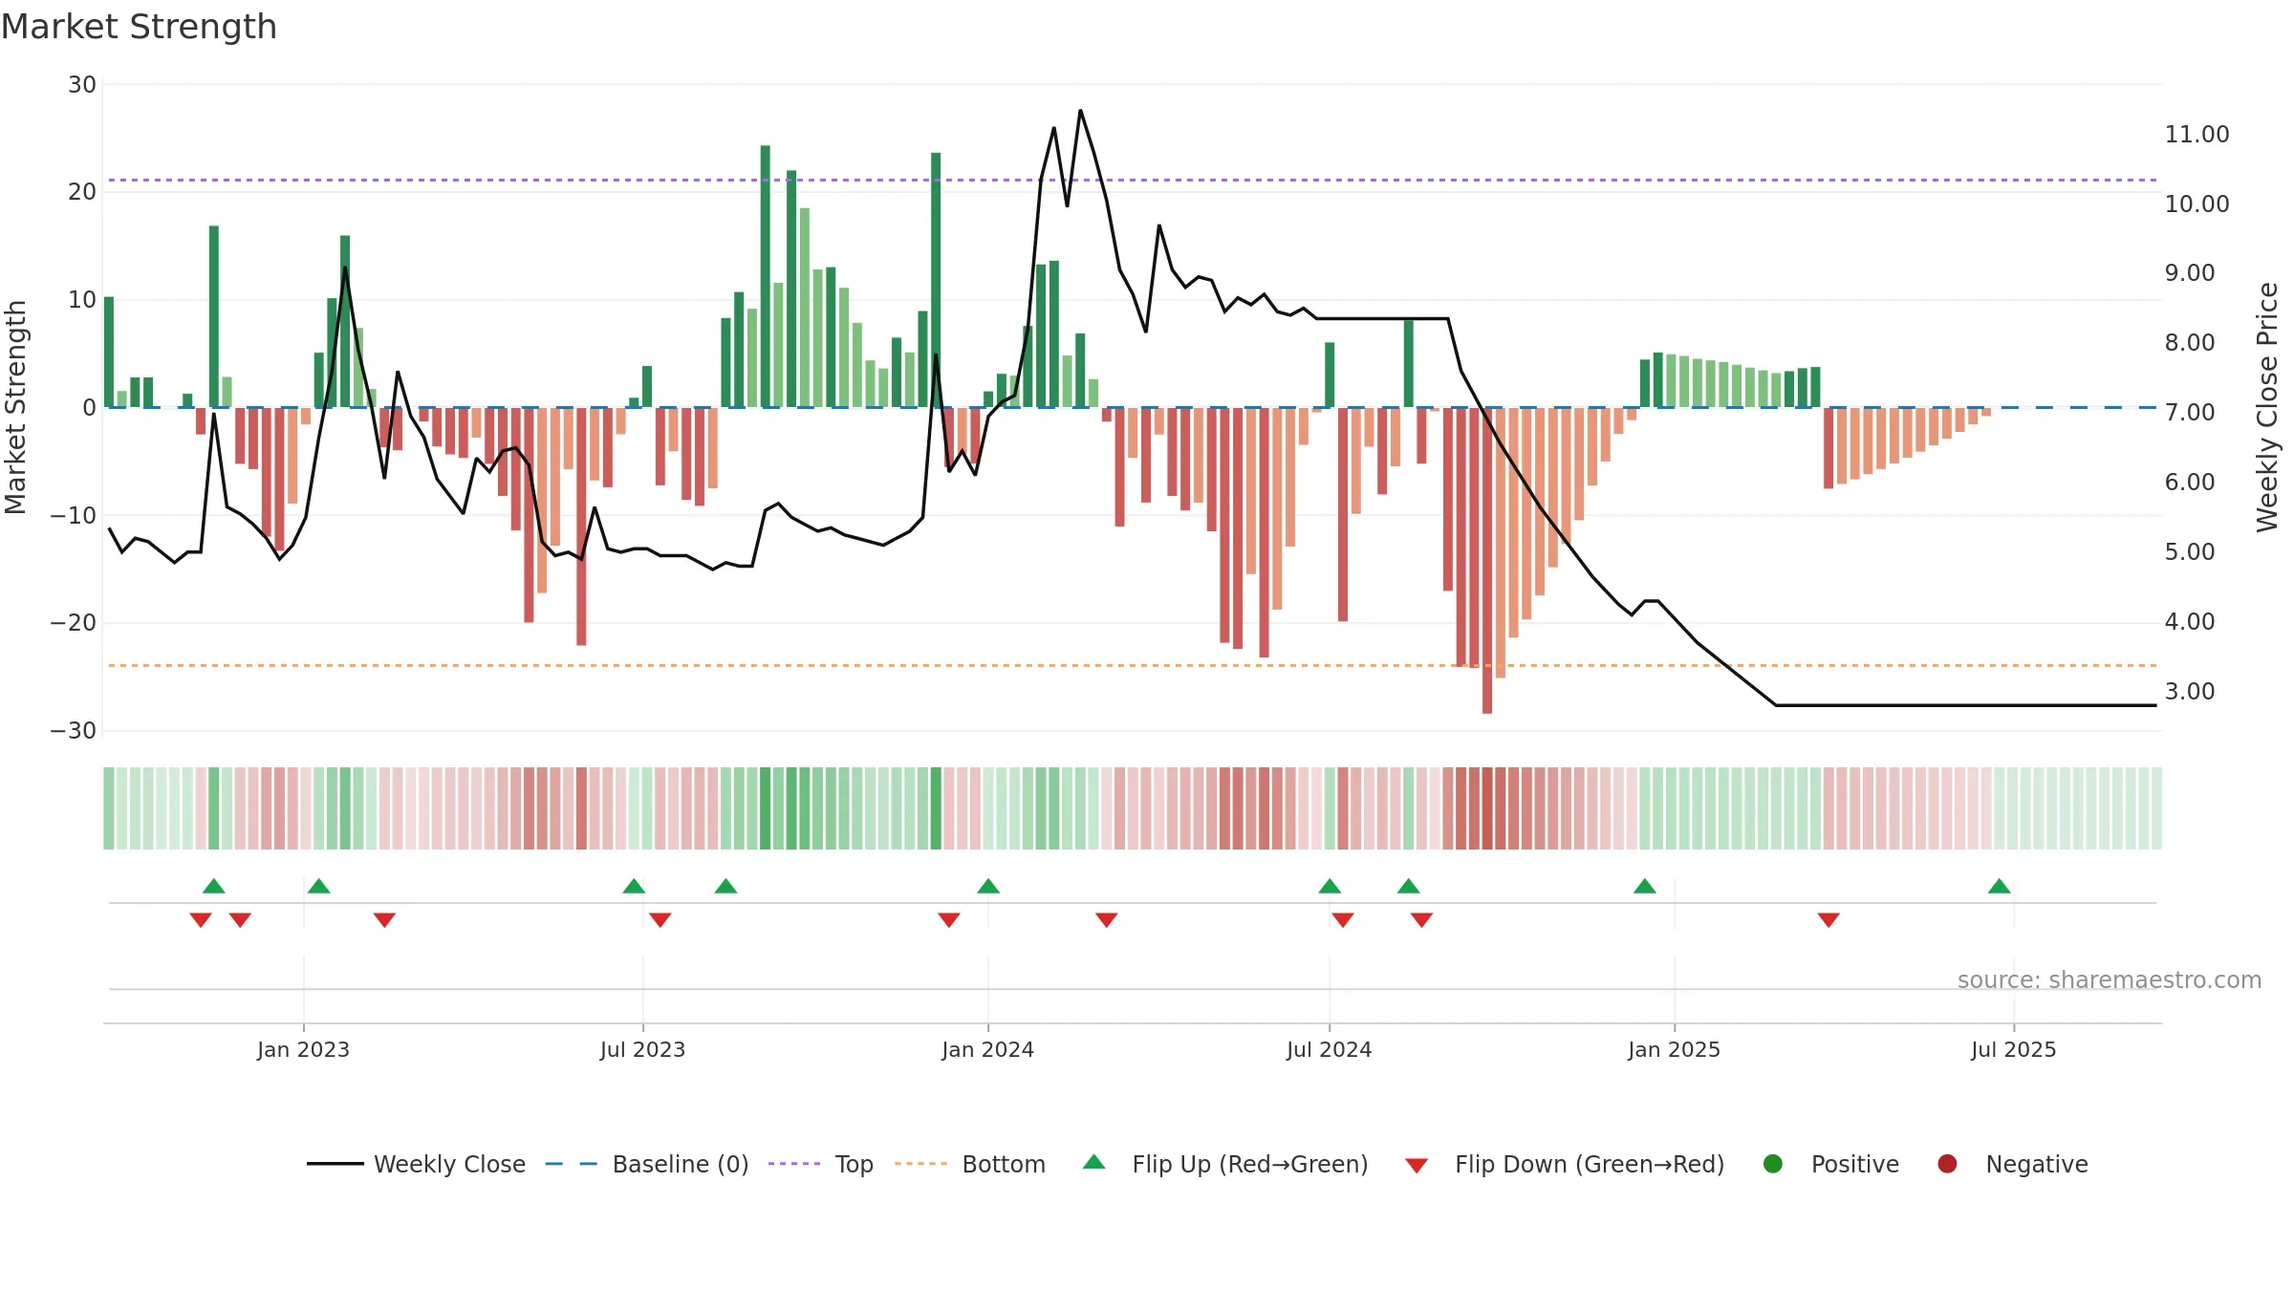This screenshot has width=2294, height=1290.
Task: Click the flip-up marker just before Jul 2023
Action: click(x=634, y=886)
